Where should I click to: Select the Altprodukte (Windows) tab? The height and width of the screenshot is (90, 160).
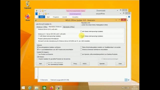pos(55,27)
